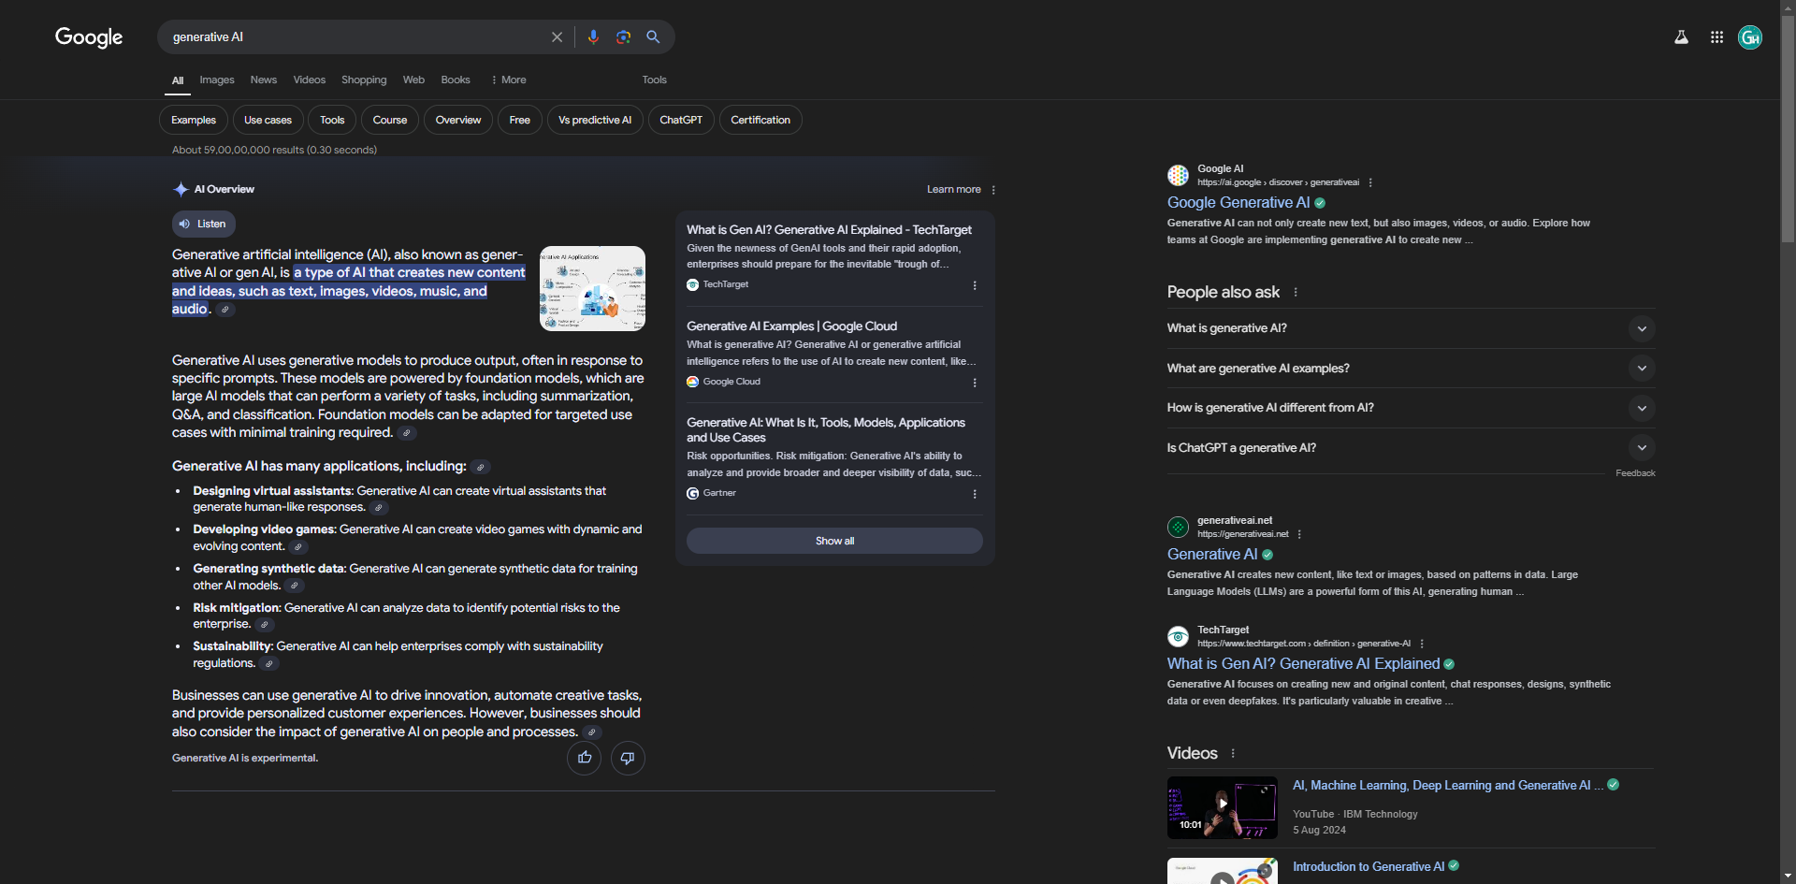This screenshot has width=1796, height=884.
Task: Open options for TechTarget search result
Action: pos(1422,644)
